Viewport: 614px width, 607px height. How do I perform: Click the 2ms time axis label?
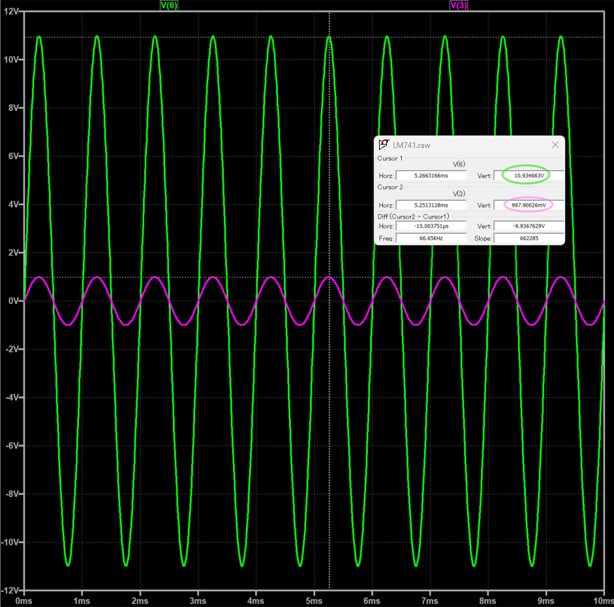click(140, 600)
